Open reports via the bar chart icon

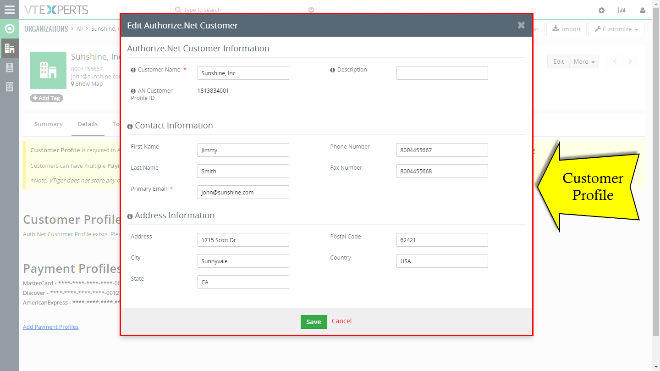click(x=622, y=10)
